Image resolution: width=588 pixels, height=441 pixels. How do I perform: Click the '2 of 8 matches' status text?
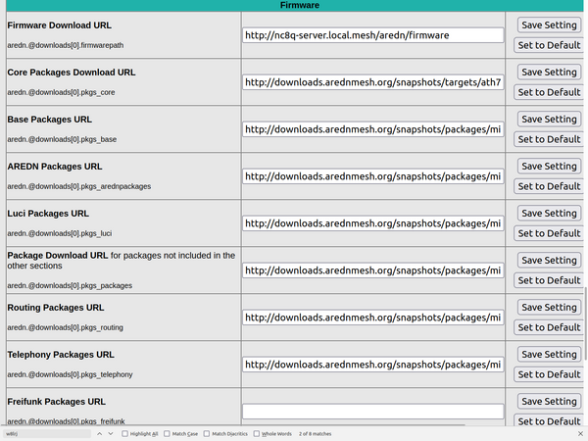315,434
